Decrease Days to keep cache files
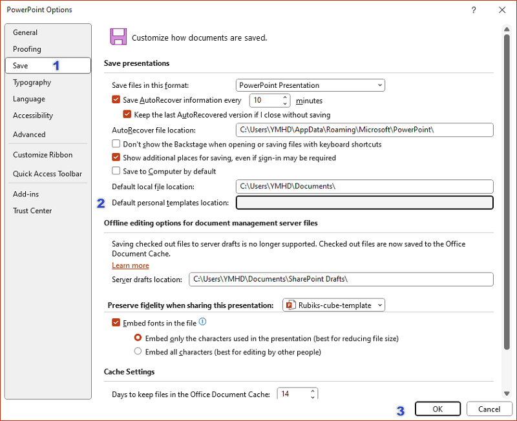 point(313,397)
